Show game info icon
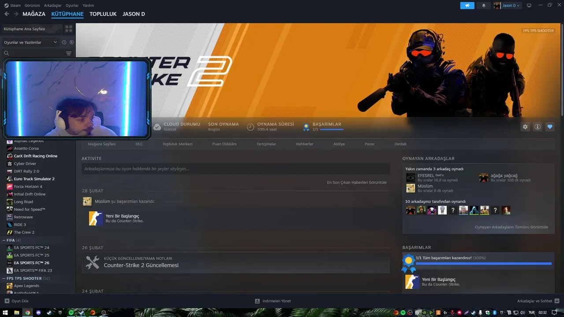564x317 pixels. (538, 127)
